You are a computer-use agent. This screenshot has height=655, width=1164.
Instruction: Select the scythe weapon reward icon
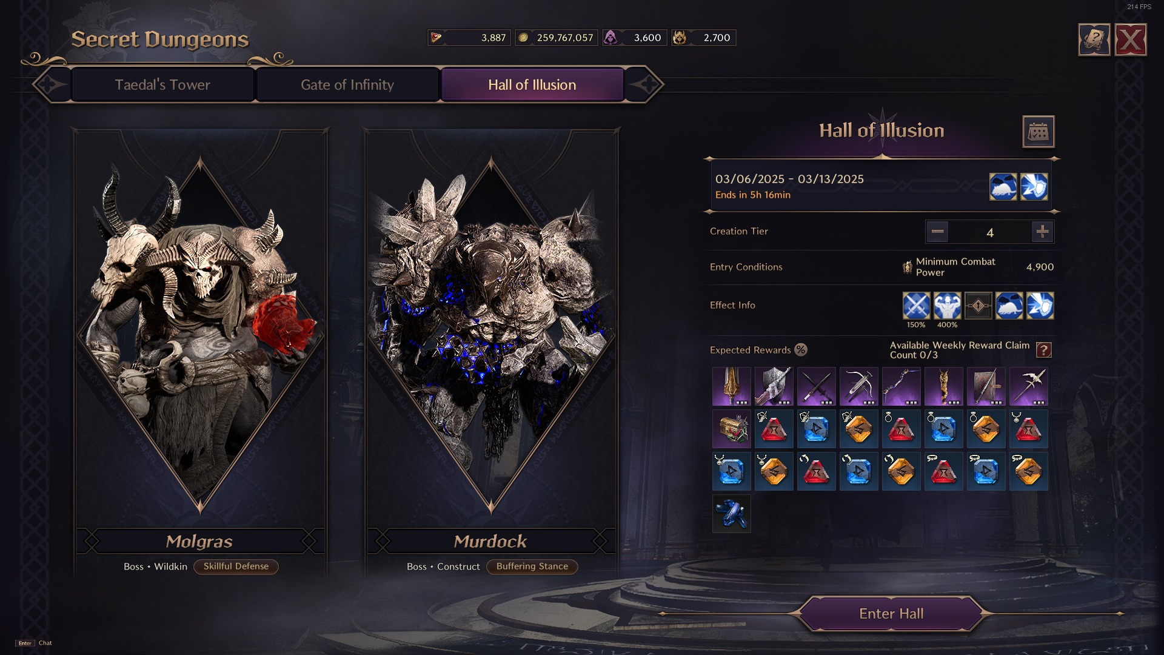1028,386
